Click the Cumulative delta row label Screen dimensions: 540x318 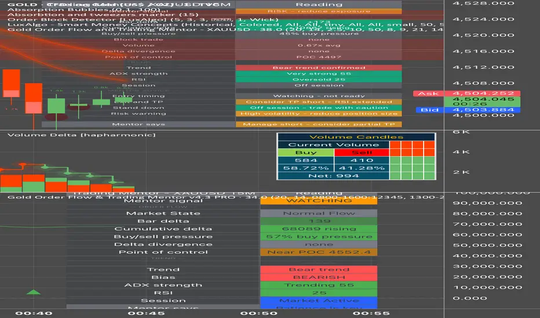point(163,229)
